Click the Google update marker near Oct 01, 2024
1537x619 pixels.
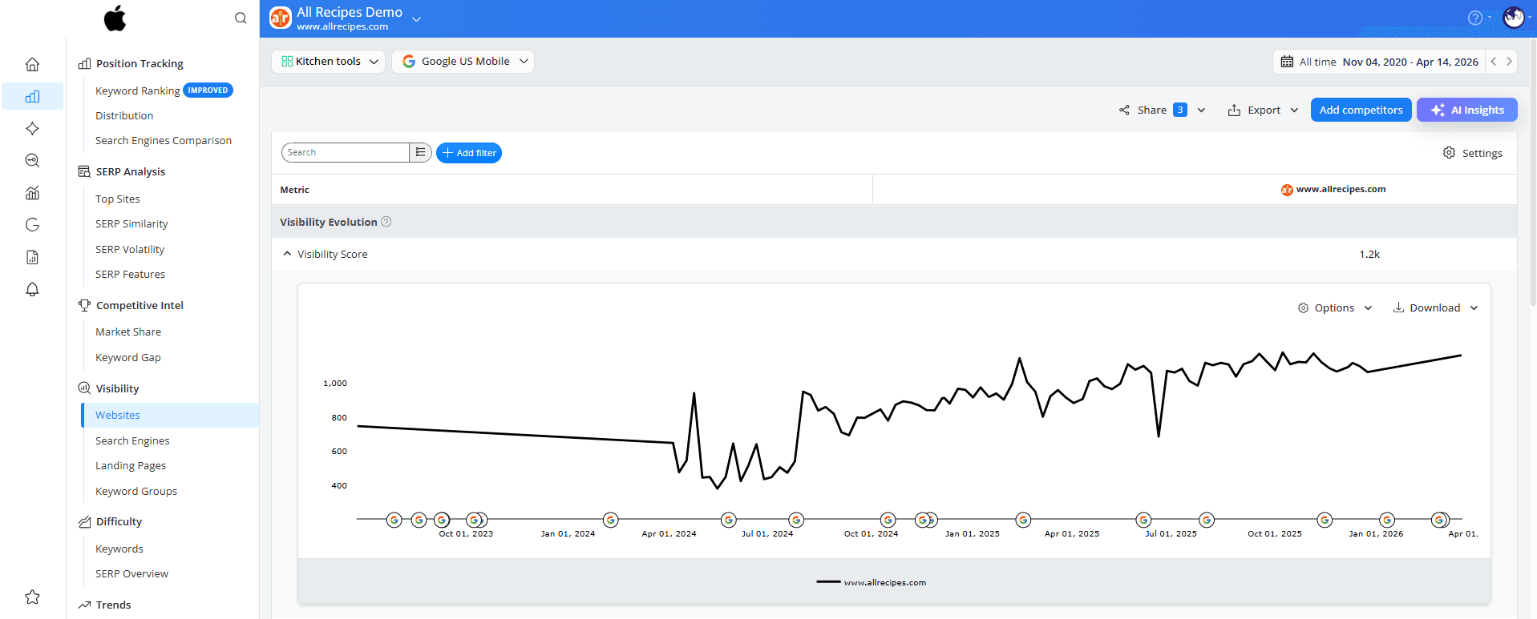[x=888, y=520]
